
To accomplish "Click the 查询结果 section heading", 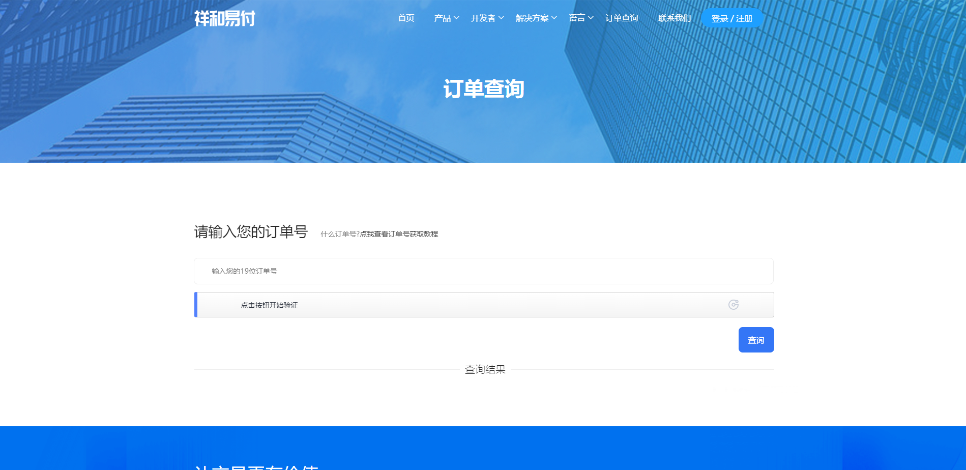I will (x=485, y=370).
